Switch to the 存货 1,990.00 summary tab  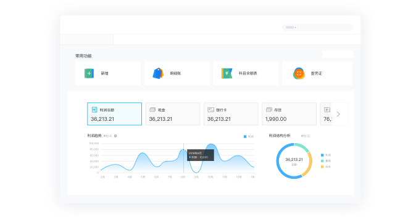[x=289, y=114]
